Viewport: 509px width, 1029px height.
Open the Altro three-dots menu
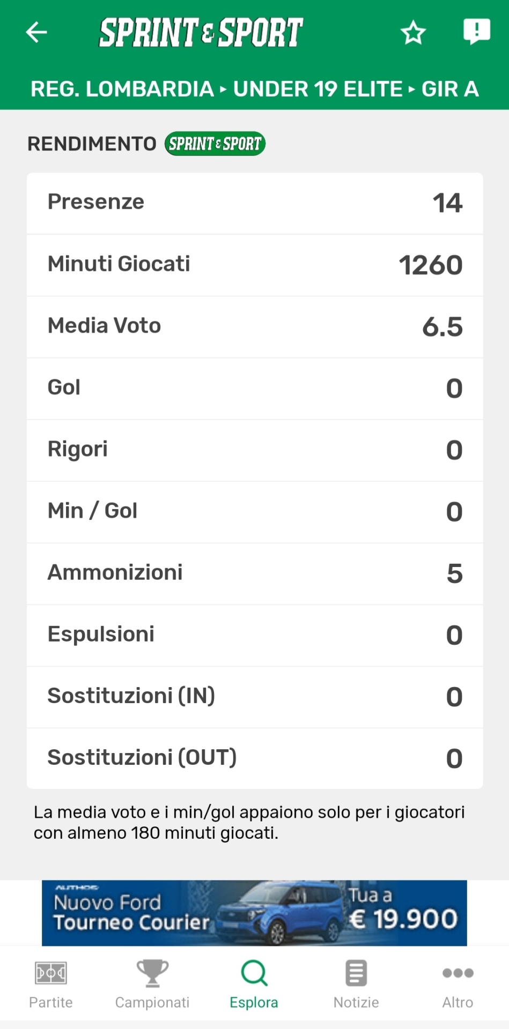(x=458, y=973)
